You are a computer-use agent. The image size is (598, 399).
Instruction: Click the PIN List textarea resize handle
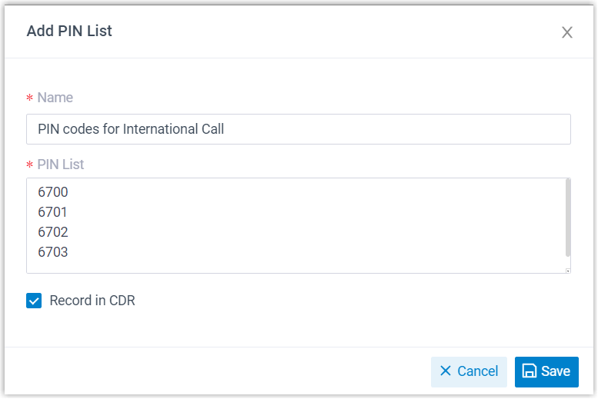(568, 270)
